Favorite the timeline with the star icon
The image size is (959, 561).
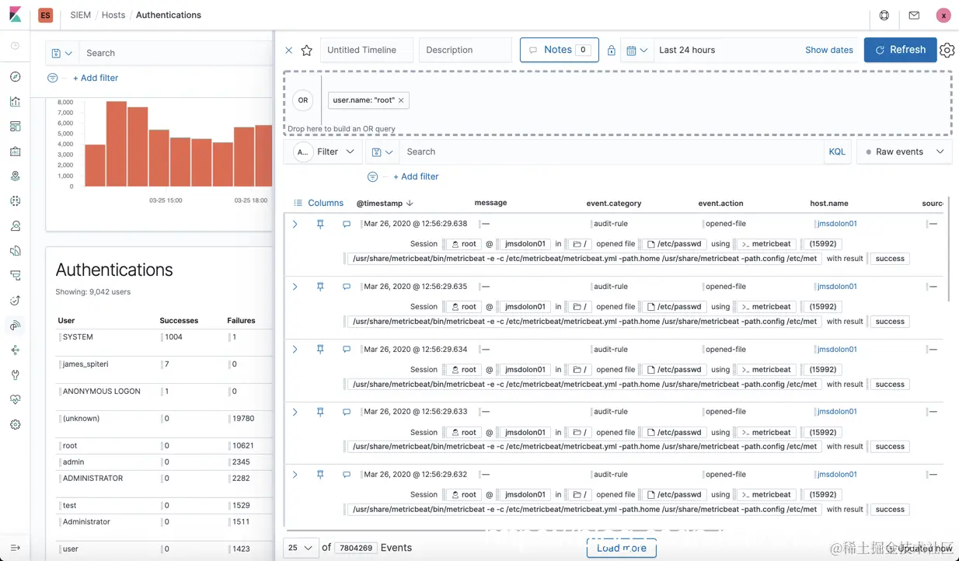click(307, 50)
